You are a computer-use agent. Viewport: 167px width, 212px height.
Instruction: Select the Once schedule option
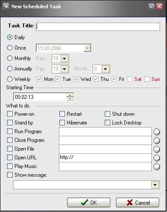tap(10, 48)
